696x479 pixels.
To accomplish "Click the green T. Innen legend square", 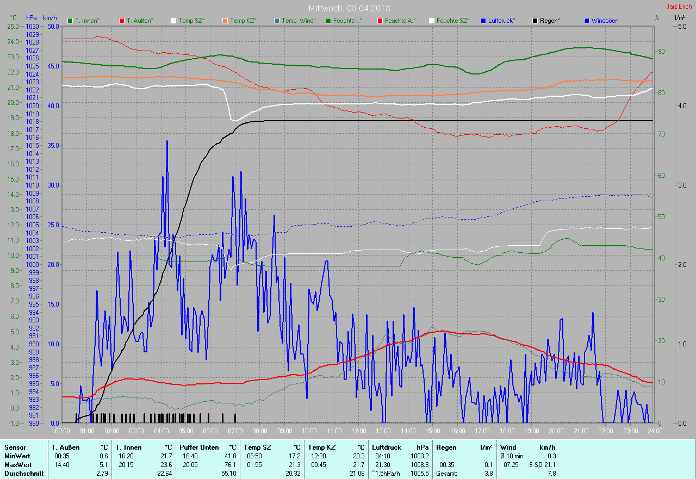I will coord(70,21).
